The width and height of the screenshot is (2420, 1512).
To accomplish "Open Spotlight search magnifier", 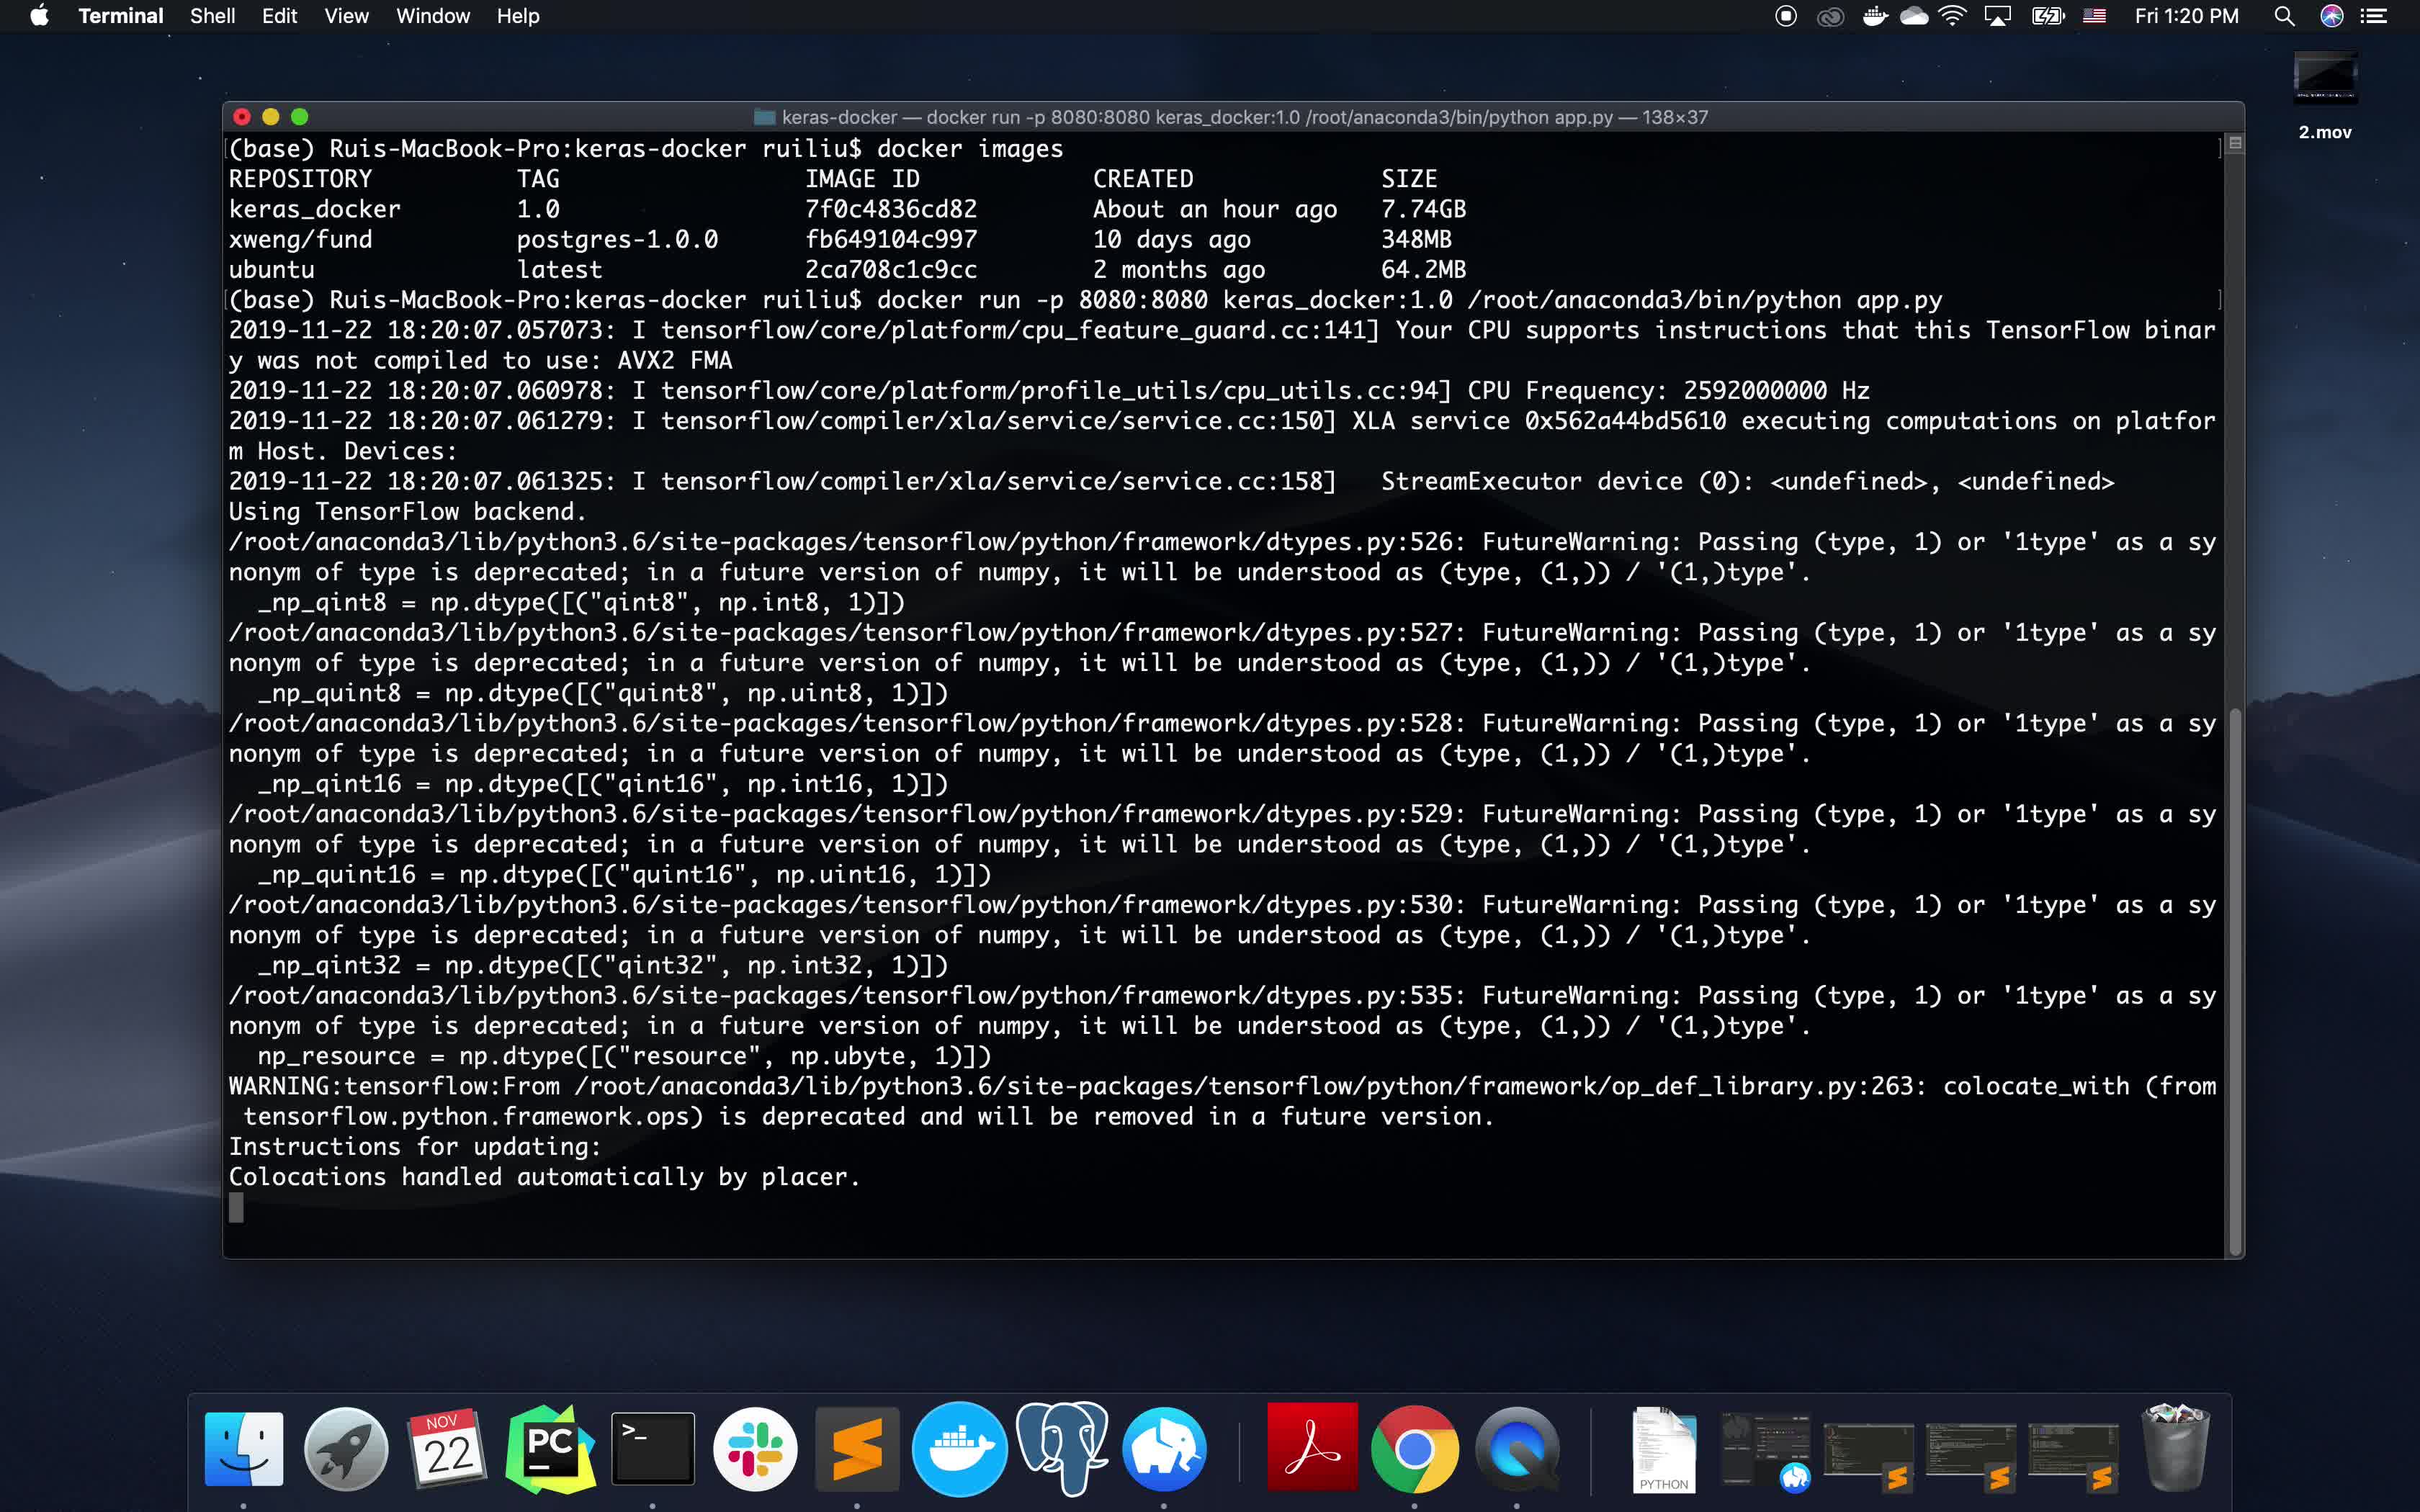I will coord(2284,16).
